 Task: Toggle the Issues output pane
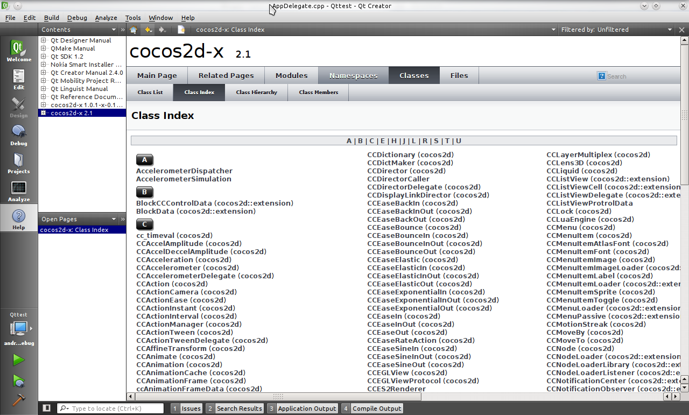186,408
